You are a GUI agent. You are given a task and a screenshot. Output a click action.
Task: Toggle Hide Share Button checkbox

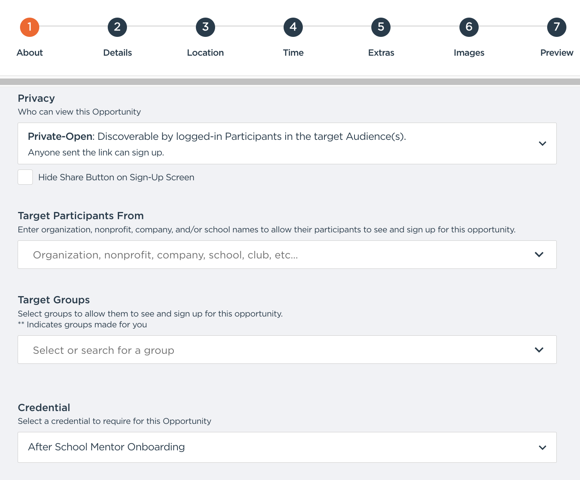(x=25, y=177)
